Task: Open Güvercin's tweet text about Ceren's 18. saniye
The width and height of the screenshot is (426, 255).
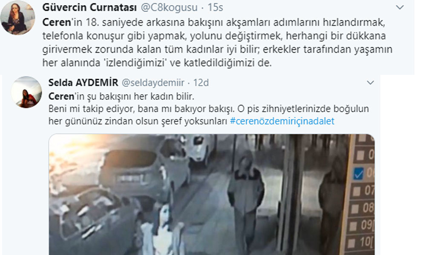Action: coord(217,42)
